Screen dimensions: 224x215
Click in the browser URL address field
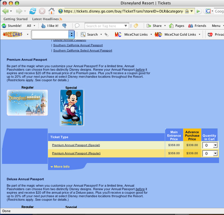pos(124,11)
